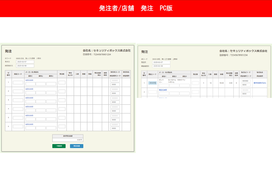Open 商品名検索 link in row 6, left form
272x190 pixels.
click(29, 124)
